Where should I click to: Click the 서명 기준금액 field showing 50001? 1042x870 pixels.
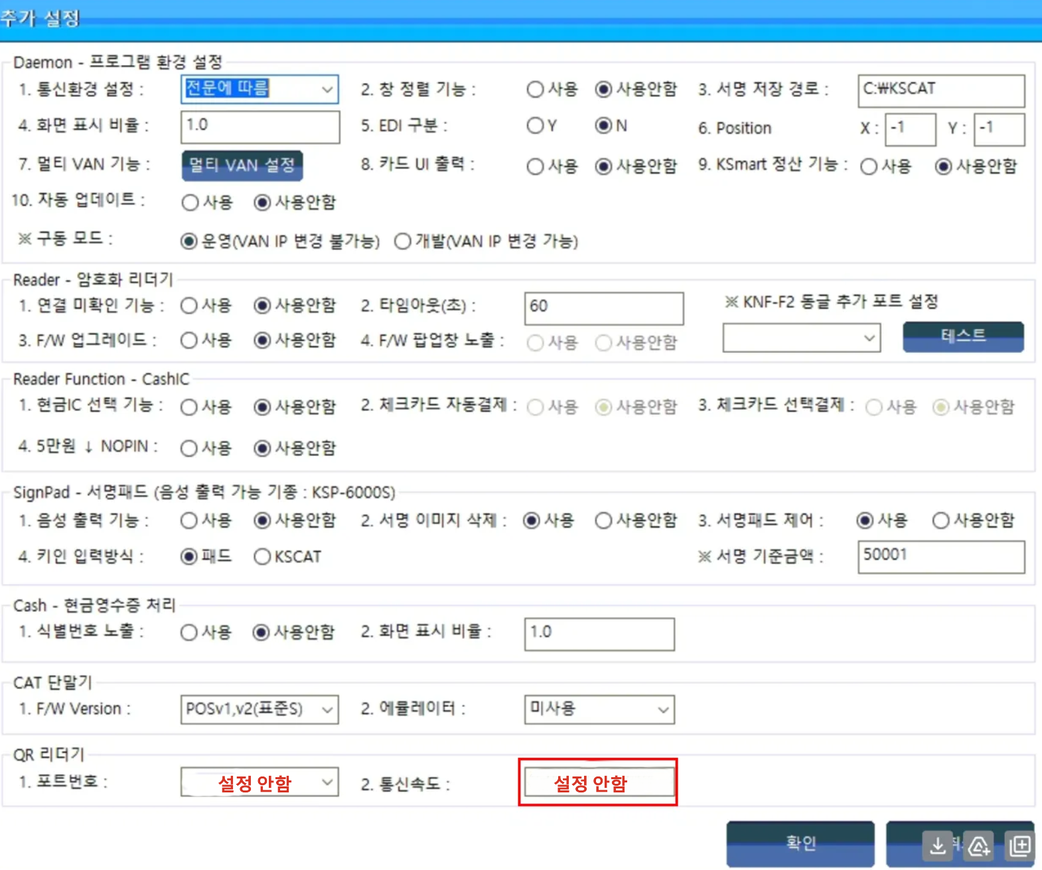(x=941, y=557)
